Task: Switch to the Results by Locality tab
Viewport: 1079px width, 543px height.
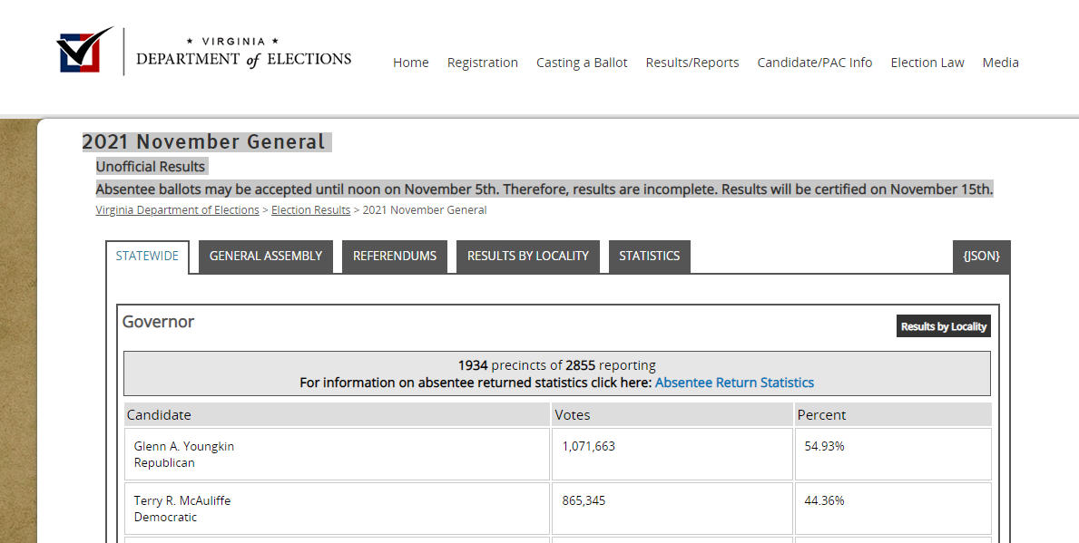Action: coord(528,257)
